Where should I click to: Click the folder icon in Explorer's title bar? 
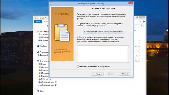tap(35, 18)
